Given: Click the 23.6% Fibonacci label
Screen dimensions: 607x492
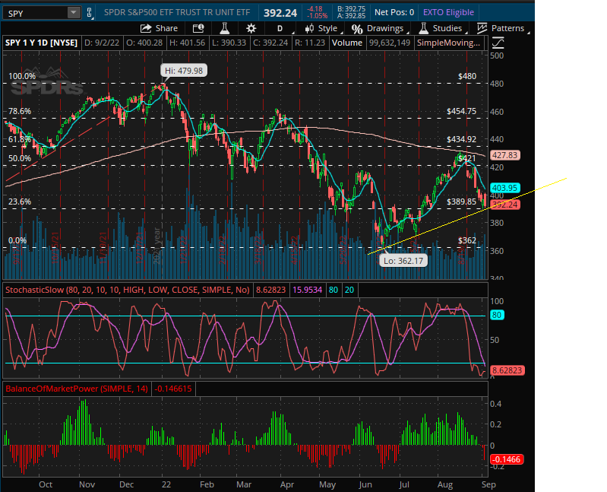Looking at the screenshot, I should pyautogui.click(x=20, y=202).
